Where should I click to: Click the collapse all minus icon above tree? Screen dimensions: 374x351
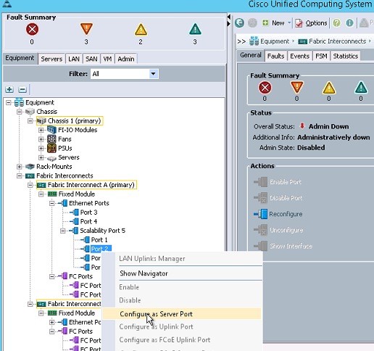[22, 89]
